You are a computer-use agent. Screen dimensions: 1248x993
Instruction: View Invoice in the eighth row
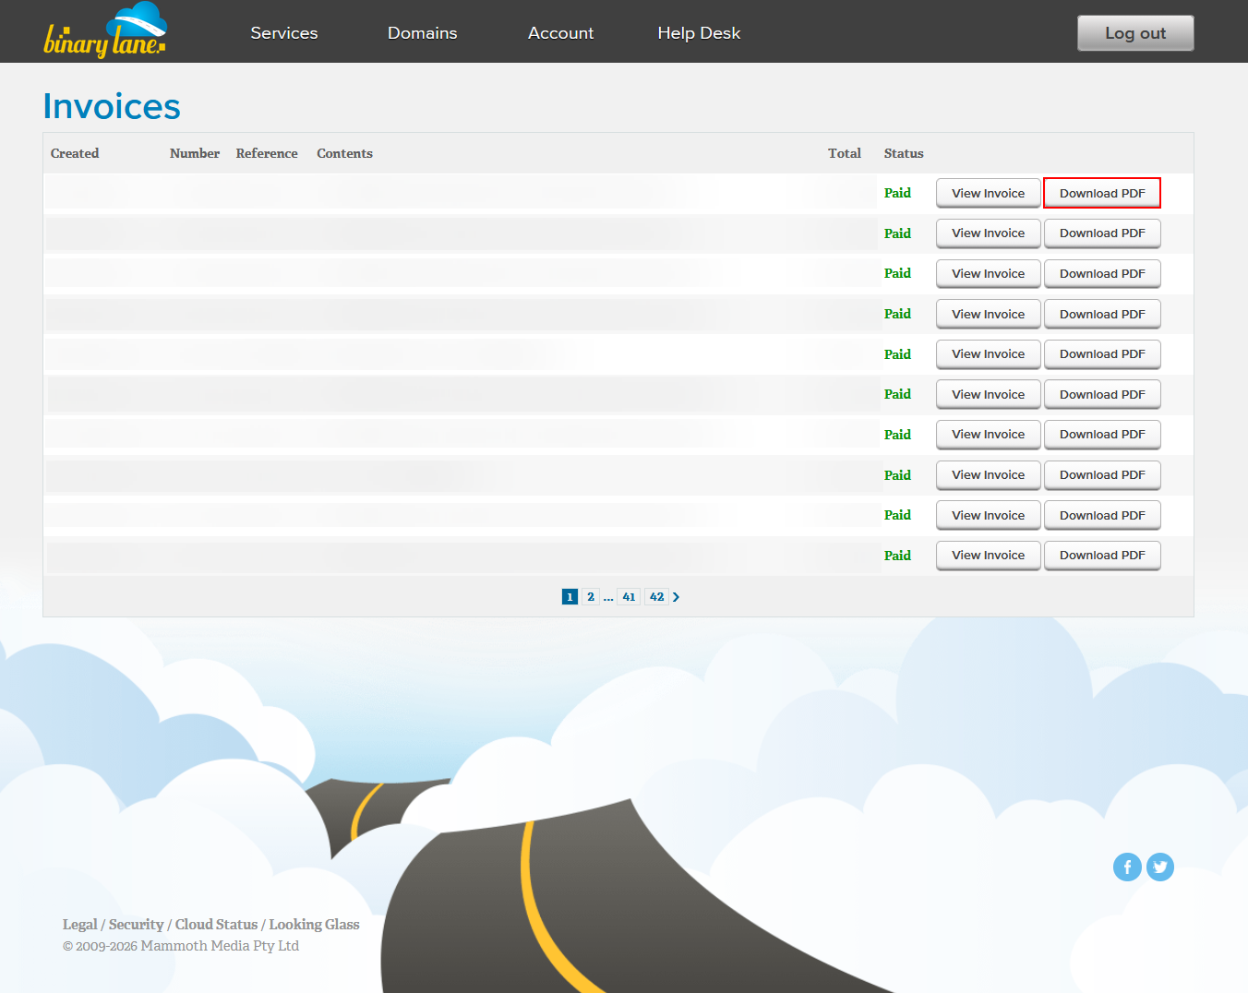[988, 475]
